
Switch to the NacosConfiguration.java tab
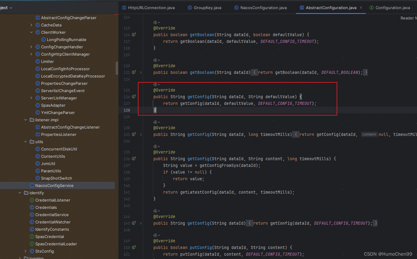click(261, 8)
